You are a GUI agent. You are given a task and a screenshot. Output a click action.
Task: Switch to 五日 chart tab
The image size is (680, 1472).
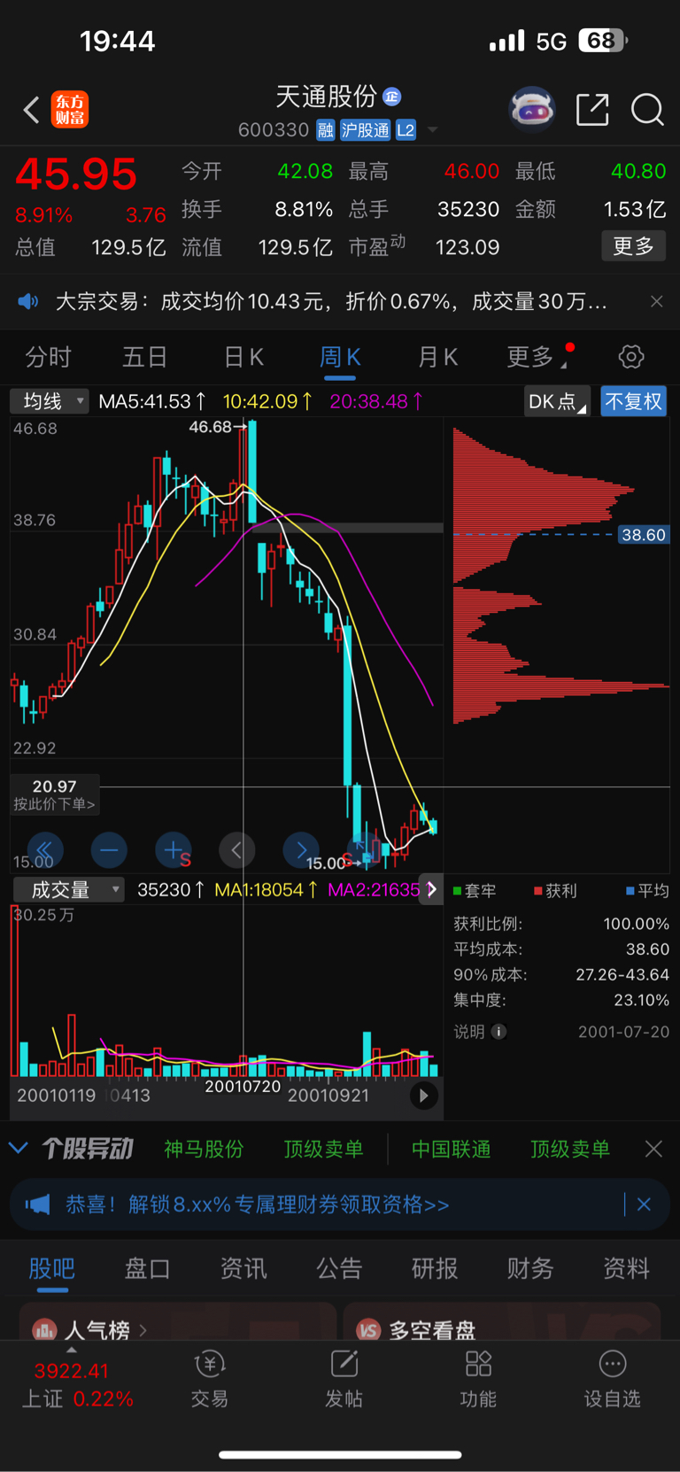click(144, 357)
